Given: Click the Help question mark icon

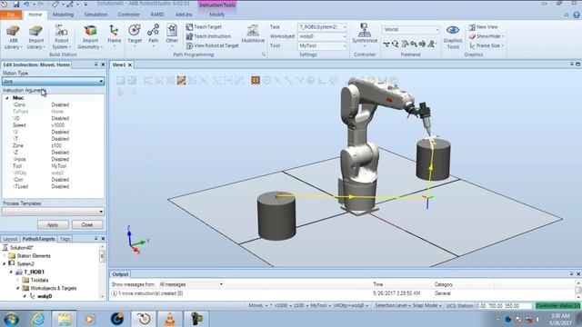Looking at the screenshot, I should 576,15.
